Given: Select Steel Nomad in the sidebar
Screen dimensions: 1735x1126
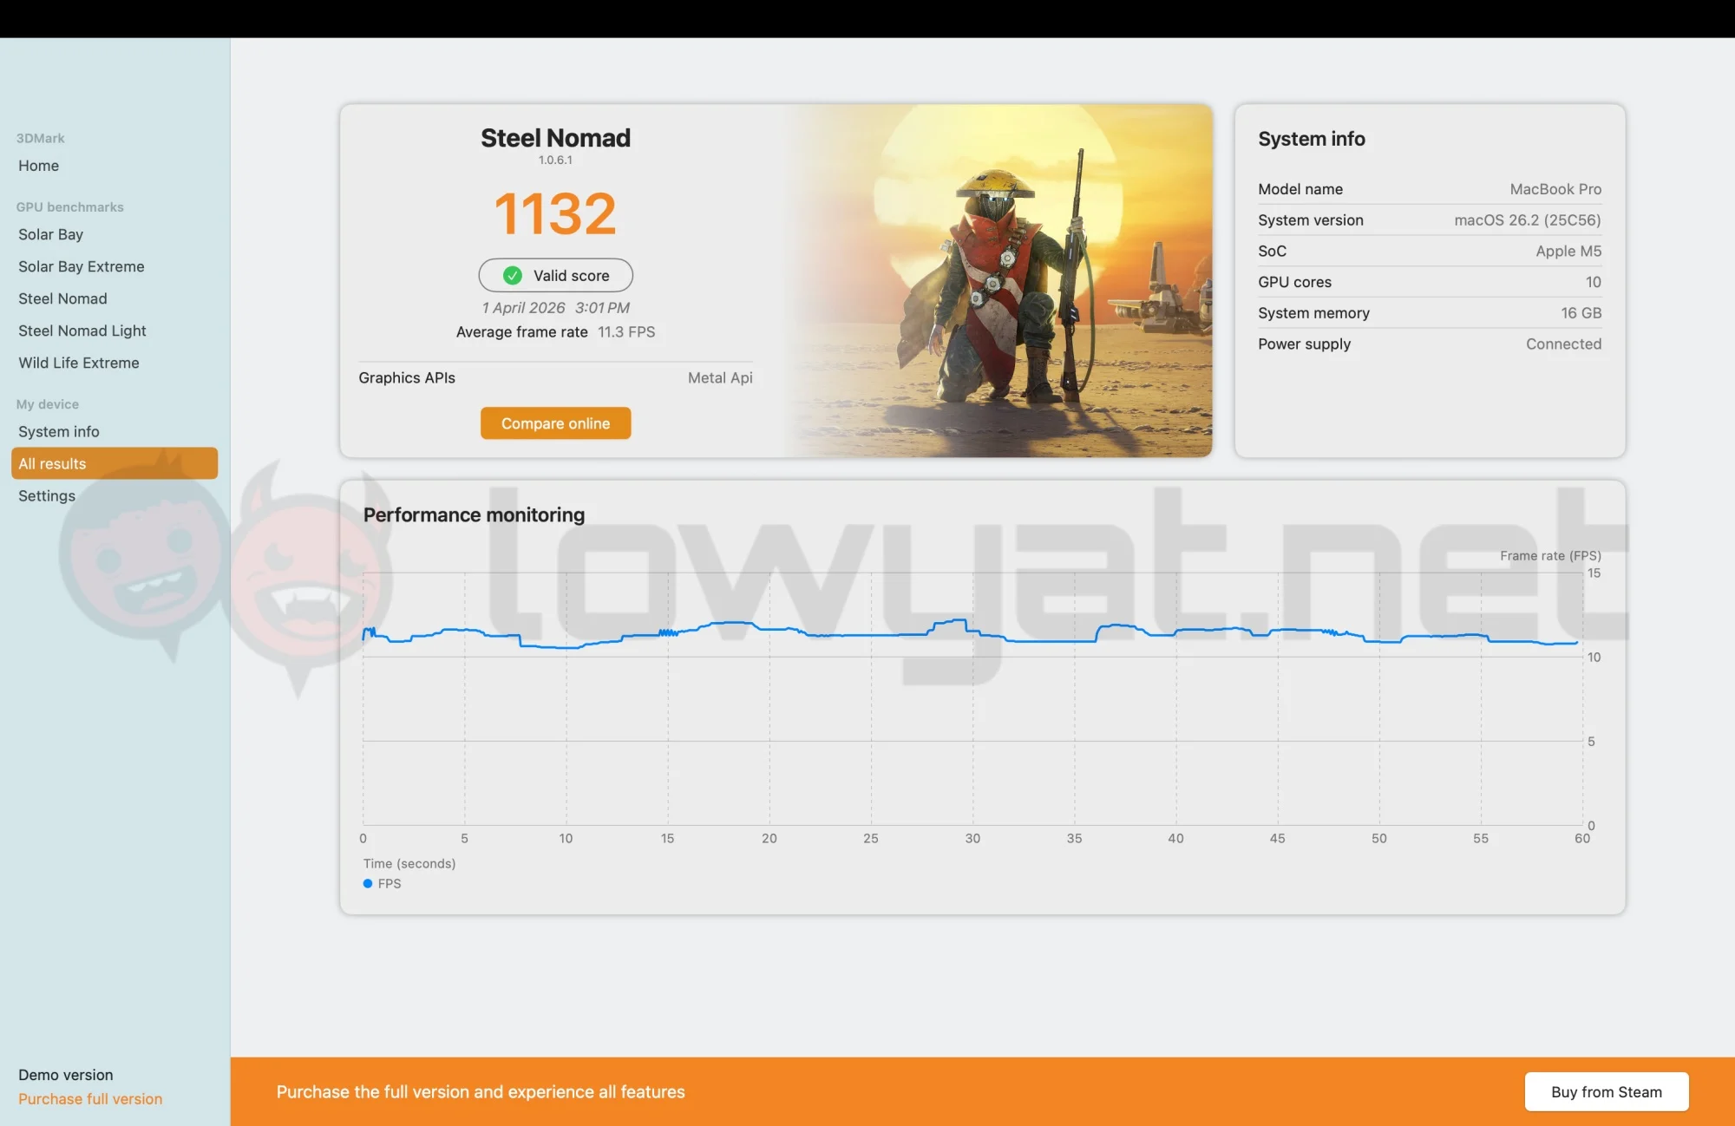Looking at the screenshot, I should (x=62, y=298).
